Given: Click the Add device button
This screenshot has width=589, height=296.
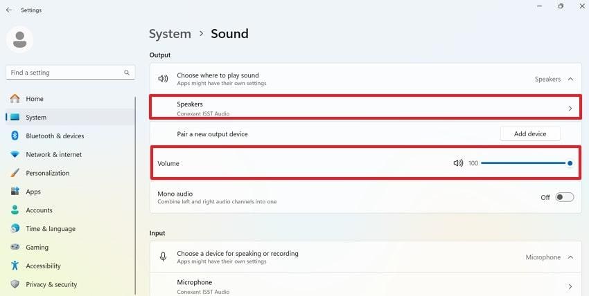Looking at the screenshot, I should click(530, 134).
